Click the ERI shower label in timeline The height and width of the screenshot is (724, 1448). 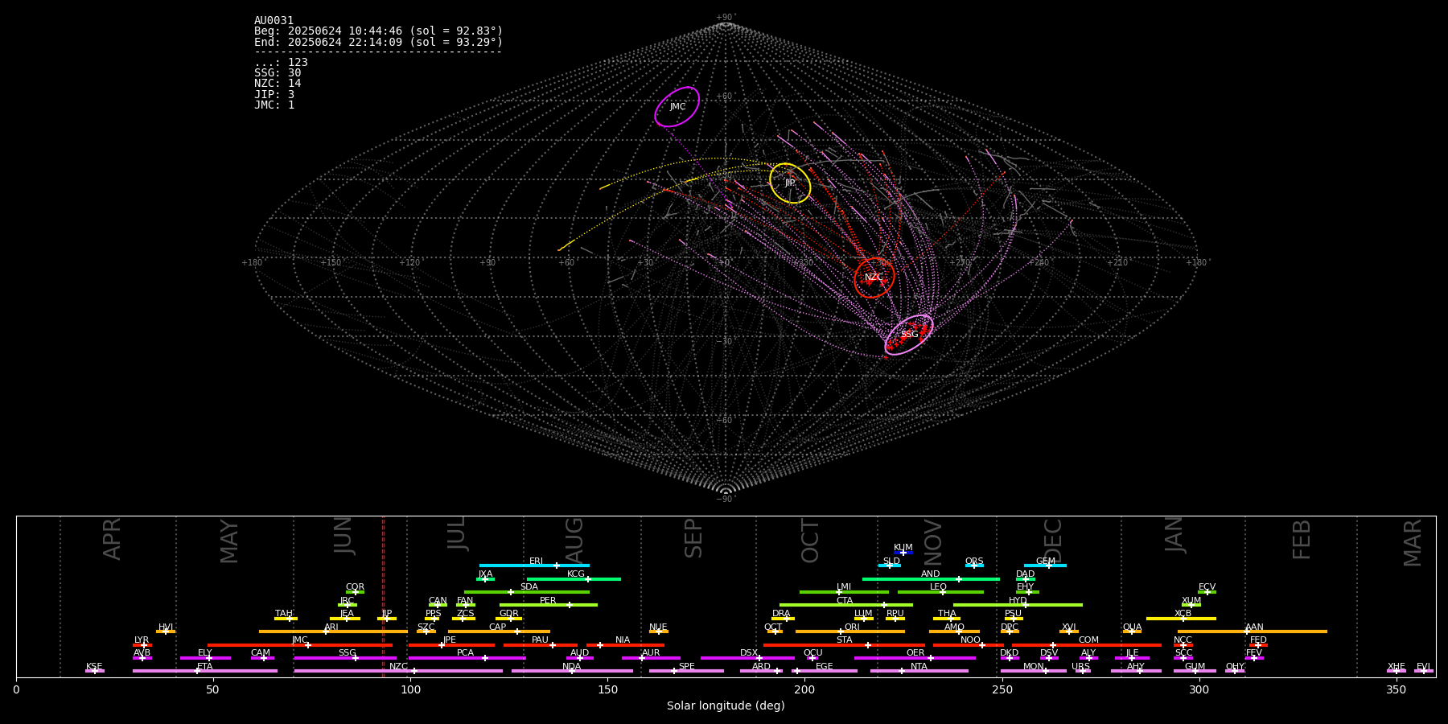[x=536, y=562]
